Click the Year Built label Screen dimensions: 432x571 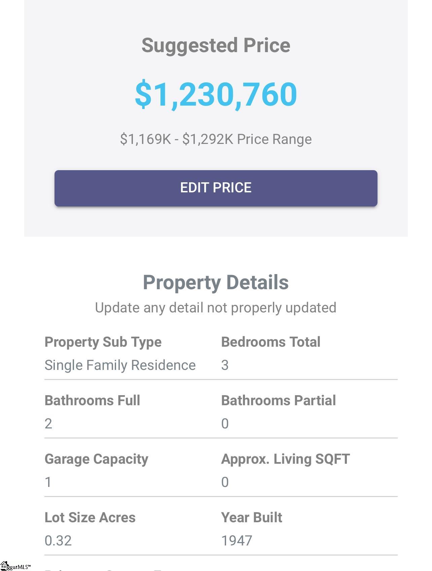[x=252, y=518]
